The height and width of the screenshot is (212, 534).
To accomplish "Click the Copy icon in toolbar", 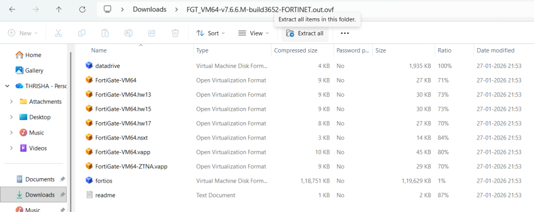I will [82, 33].
